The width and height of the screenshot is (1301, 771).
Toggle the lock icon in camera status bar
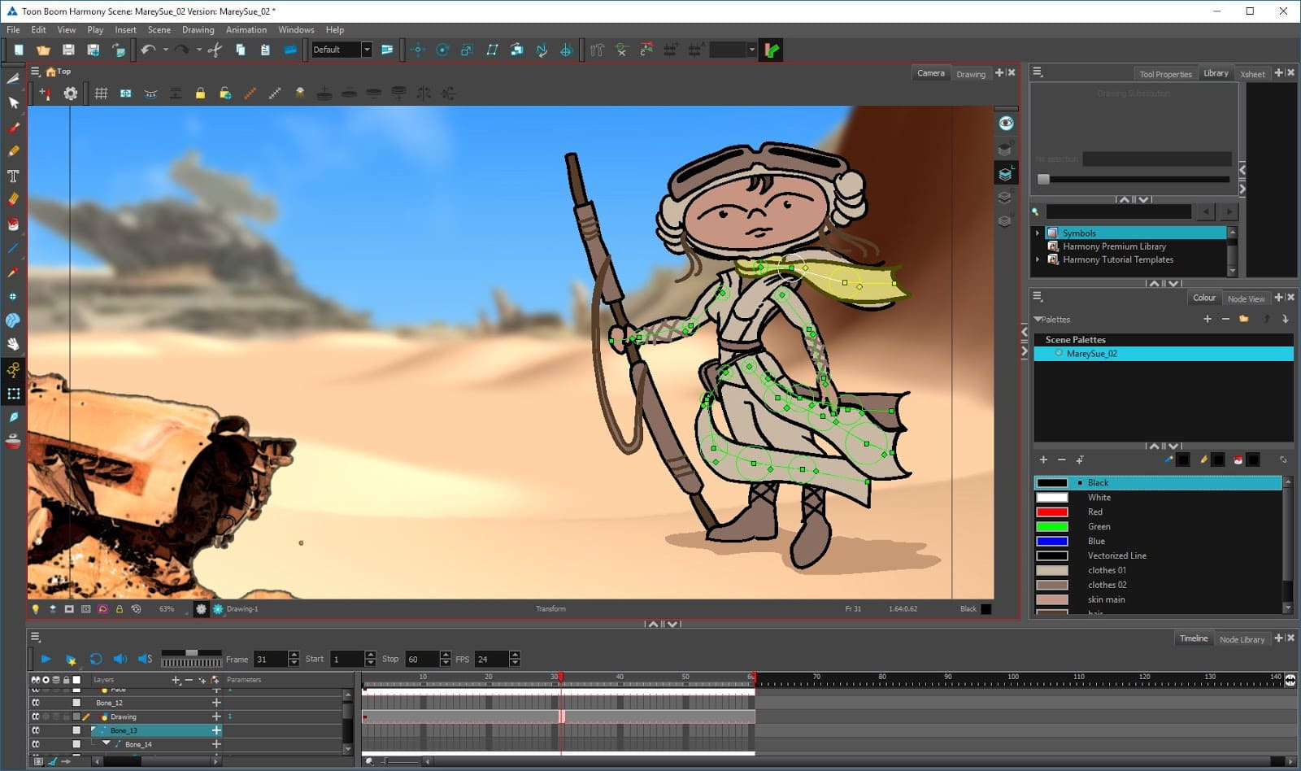point(120,608)
